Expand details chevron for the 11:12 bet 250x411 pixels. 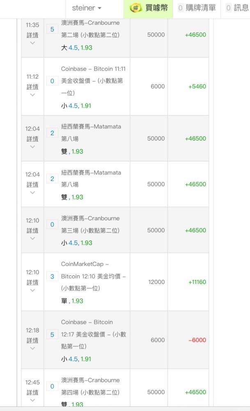[x=32, y=95]
